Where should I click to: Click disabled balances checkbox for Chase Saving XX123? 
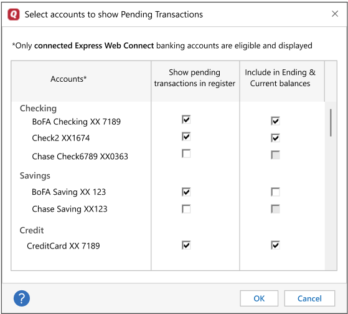[275, 209]
